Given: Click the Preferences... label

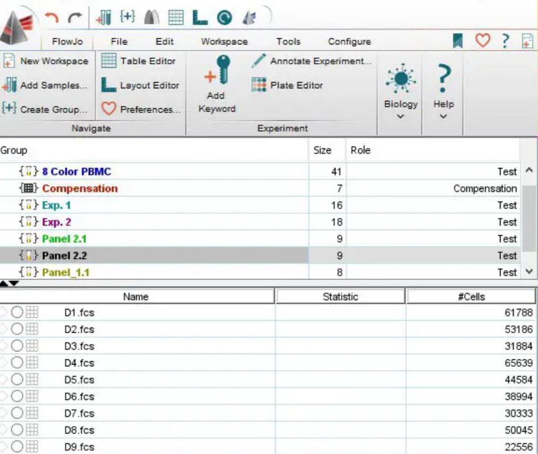Looking at the screenshot, I should [150, 109].
